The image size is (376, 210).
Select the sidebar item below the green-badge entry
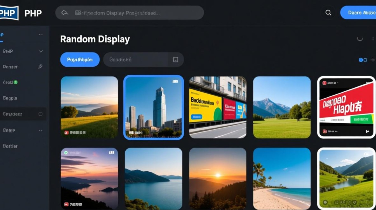(10, 98)
